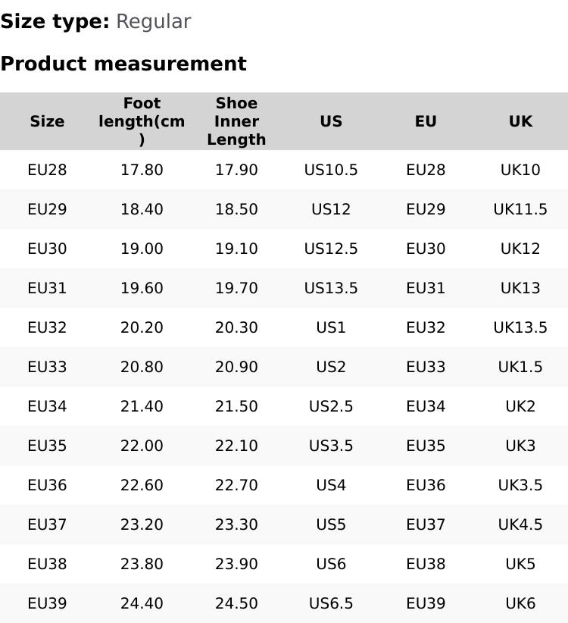The width and height of the screenshot is (568, 623).
Task: Click the Foot length(cm) column header
Action: pyautogui.click(x=142, y=121)
